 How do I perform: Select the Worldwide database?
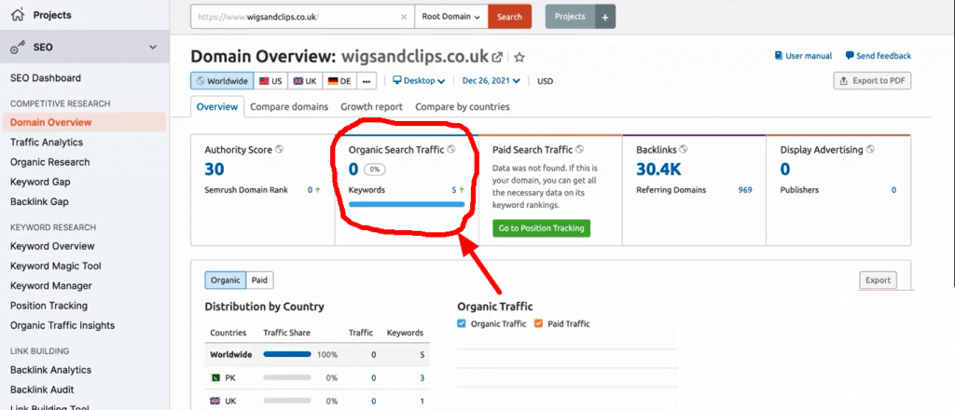[222, 81]
